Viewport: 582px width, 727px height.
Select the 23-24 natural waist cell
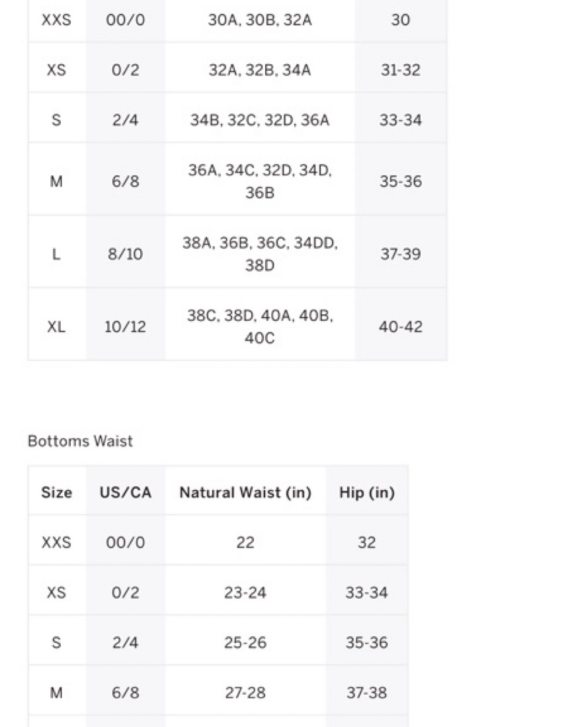click(x=245, y=593)
